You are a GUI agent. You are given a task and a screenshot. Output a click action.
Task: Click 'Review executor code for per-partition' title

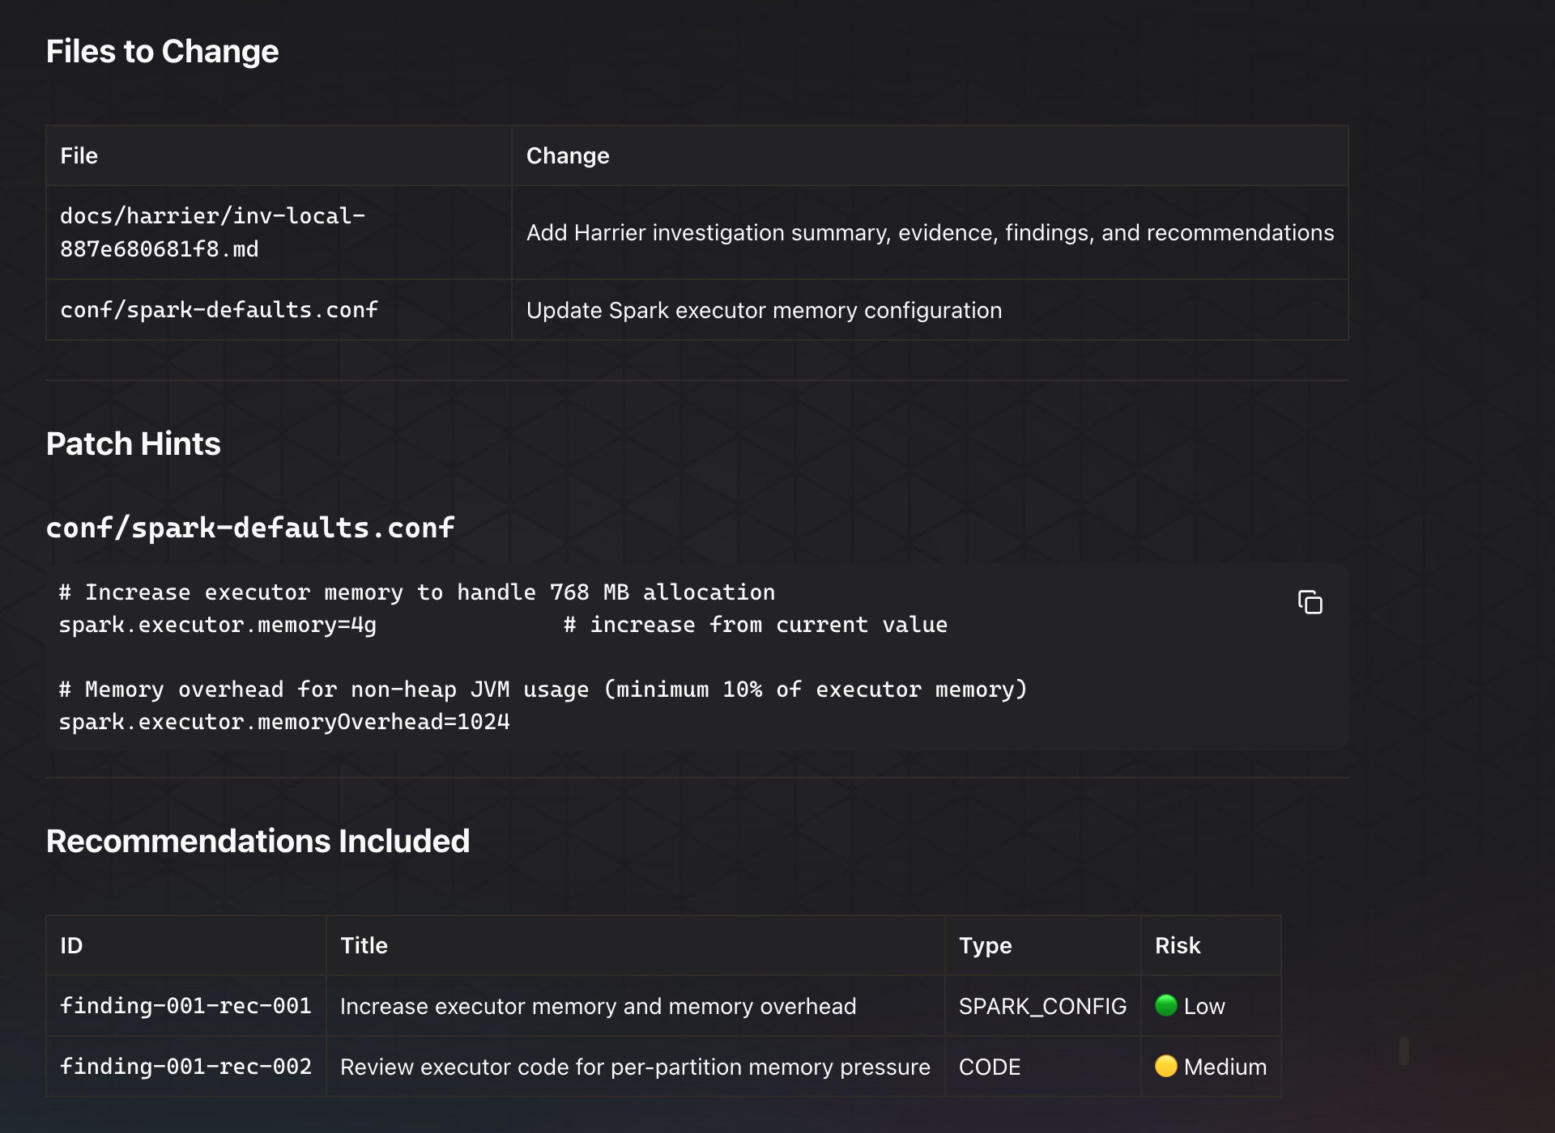[x=635, y=1067]
